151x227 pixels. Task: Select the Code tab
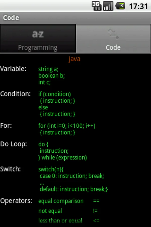(x=114, y=38)
